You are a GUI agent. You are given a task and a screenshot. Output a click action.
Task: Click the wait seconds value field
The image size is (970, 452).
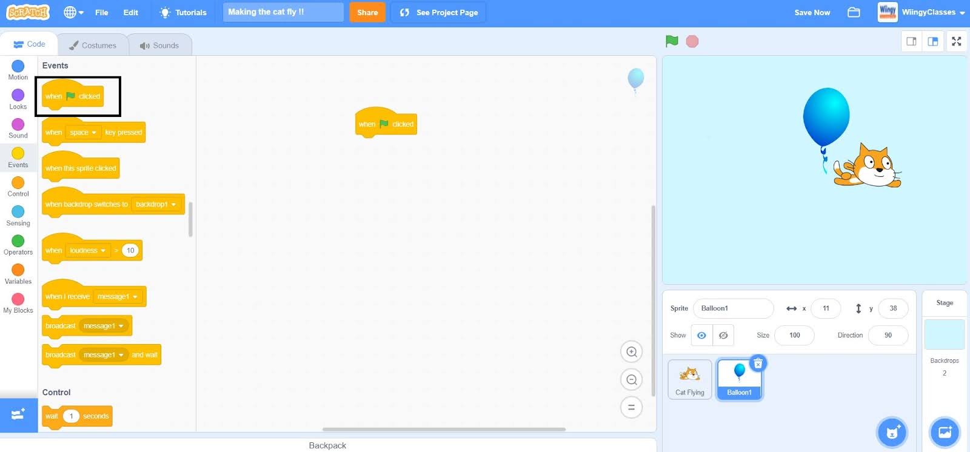point(71,416)
